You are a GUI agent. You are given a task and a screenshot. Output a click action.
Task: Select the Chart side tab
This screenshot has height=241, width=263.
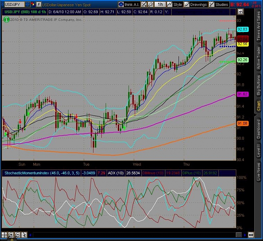pos(258,106)
